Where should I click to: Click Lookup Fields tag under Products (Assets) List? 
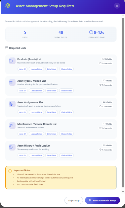(36, 69)
